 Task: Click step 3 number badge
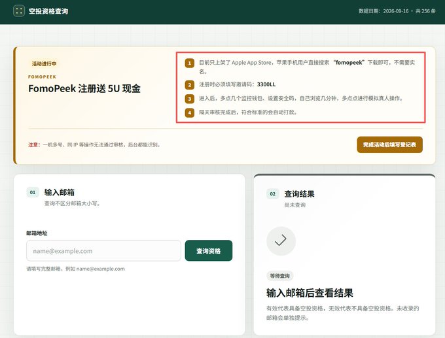(x=190, y=99)
